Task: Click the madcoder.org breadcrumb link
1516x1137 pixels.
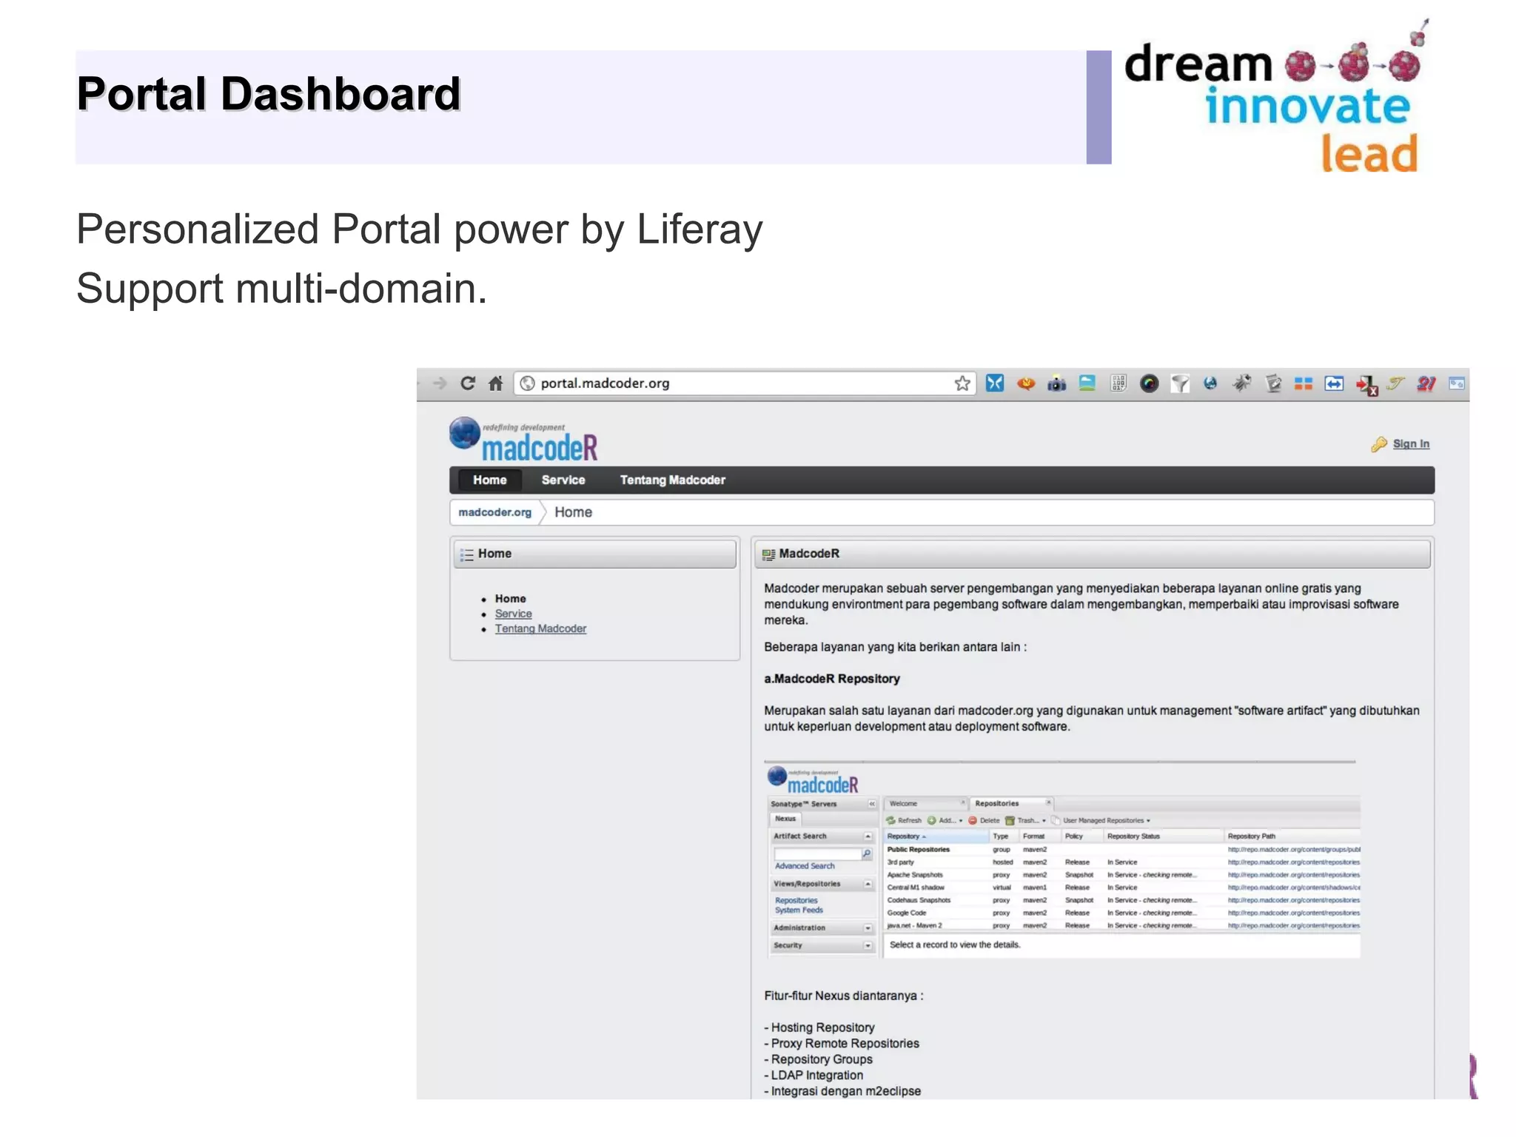Action: point(494,512)
